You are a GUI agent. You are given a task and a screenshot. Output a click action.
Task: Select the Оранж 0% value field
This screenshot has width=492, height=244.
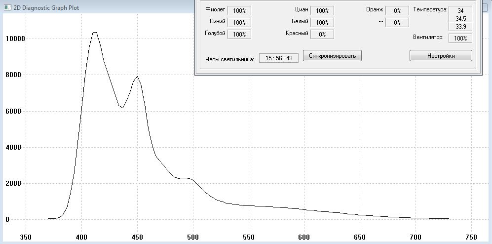(x=397, y=11)
